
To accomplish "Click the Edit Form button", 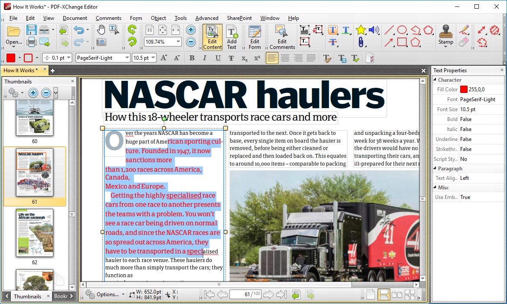I will click(x=255, y=37).
